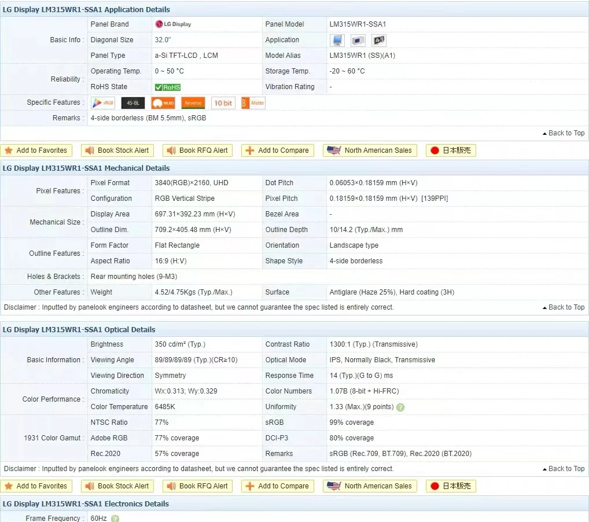Click the Configuration value RGB Vertical Stripe

pyautogui.click(x=185, y=198)
